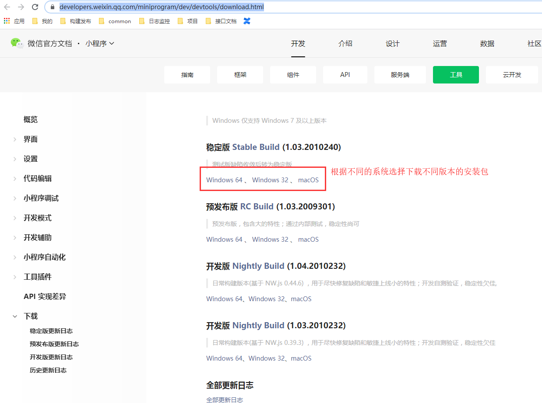Select the 数据 top navigation tab
This screenshot has height=403, width=542.
point(487,44)
